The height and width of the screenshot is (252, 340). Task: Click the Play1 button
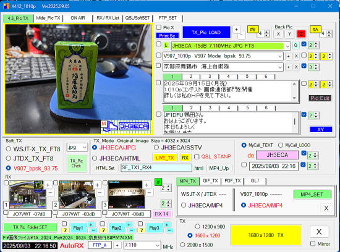click(78, 228)
